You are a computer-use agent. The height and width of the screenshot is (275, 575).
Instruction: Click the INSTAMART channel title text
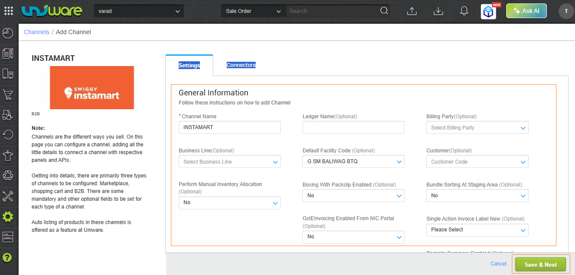coord(53,58)
